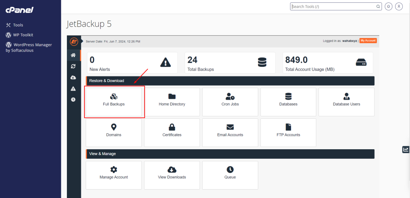The height and width of the screenshot is (198, 410).
Task: Open the notifications bell icon
Action: [x=388, y=6]
